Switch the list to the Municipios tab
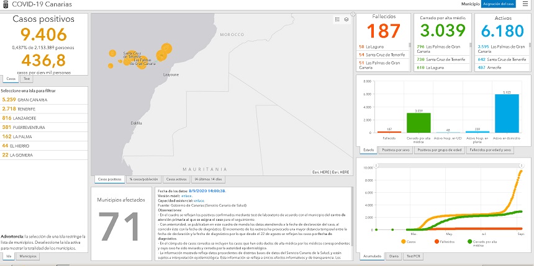This screenshot has width=534, height=266. tap(27, 255)
